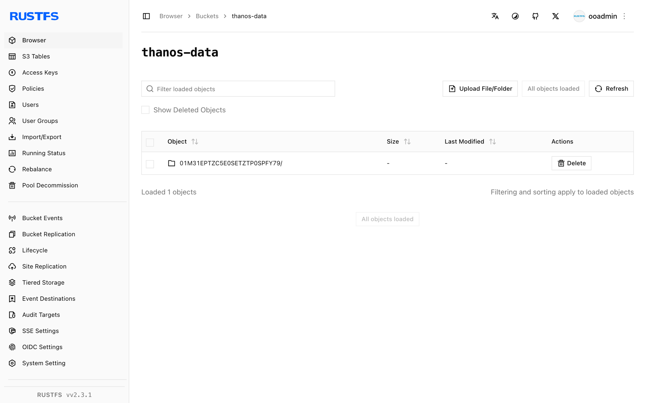Delete the 01M31EPTZC5E0SETZTP0SPFY79 folder

(x=571, y=163)
